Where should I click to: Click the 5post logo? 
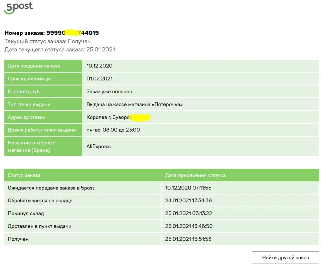coord(18,8)
